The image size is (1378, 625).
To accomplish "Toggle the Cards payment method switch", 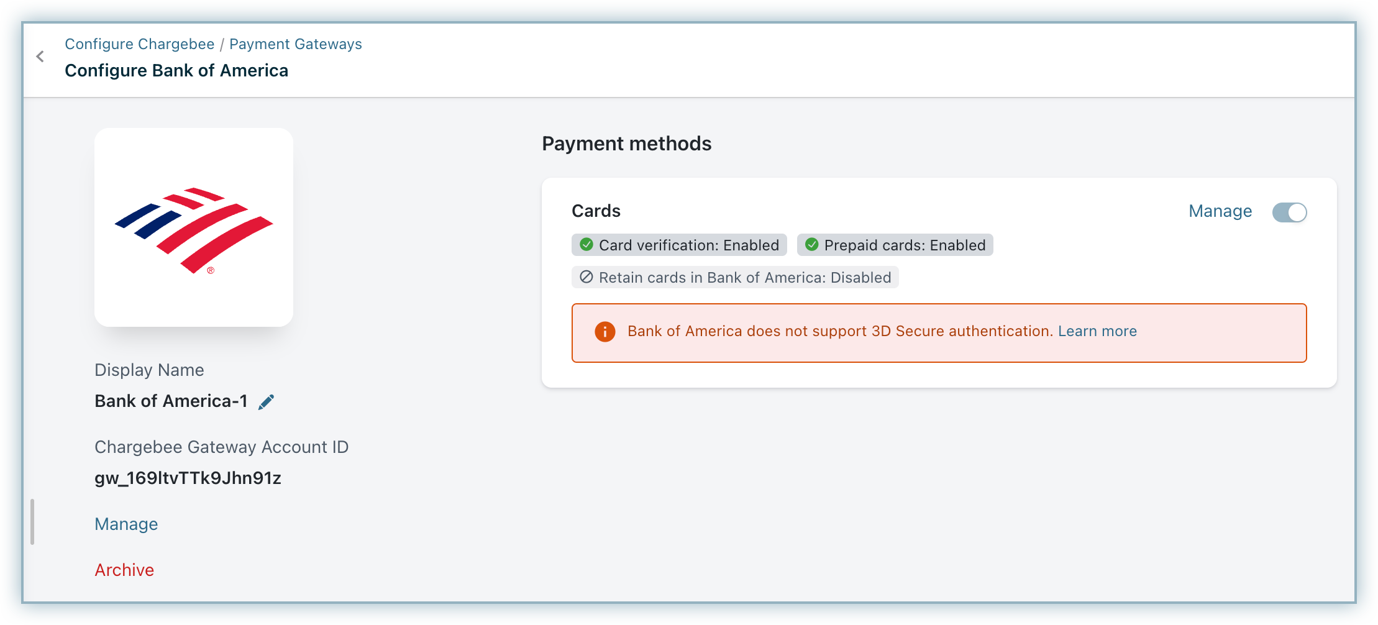I will coord(1289,212).
